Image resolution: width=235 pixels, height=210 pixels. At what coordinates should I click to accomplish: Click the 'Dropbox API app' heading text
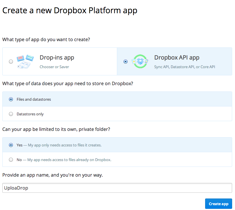177,58
